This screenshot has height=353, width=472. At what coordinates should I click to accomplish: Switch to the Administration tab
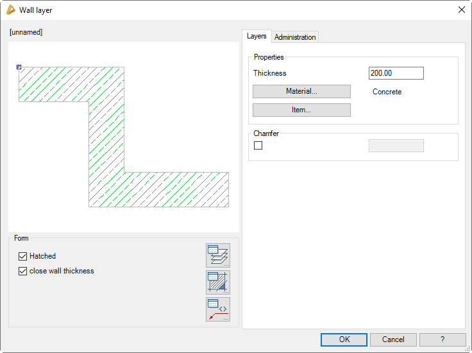pyautogui.click(x=295, y=37)
